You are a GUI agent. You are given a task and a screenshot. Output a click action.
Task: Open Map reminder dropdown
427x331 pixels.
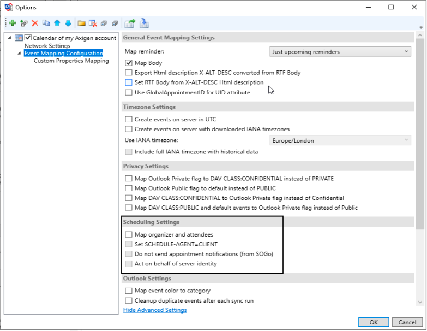(340, 51)
